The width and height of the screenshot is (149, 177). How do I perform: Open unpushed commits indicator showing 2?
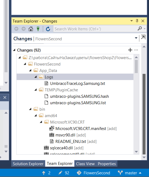click(46, 173)
